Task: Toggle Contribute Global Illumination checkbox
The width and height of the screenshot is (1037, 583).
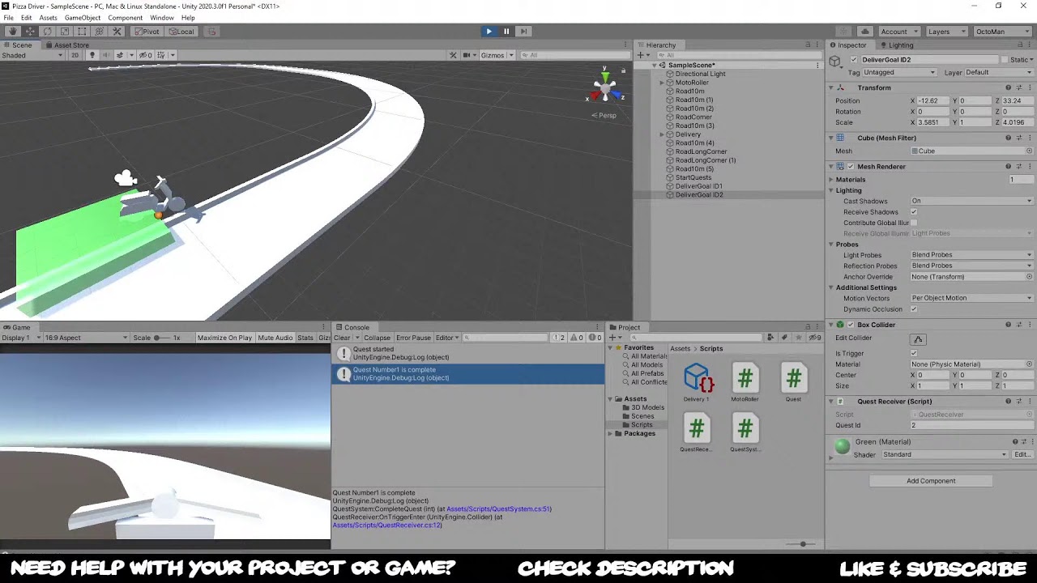Action: pyautogui.click(x=914, y=223)
